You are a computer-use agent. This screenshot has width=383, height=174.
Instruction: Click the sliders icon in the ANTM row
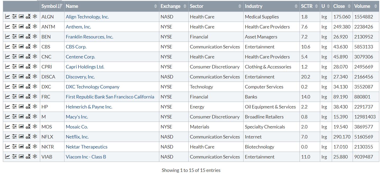14,27
